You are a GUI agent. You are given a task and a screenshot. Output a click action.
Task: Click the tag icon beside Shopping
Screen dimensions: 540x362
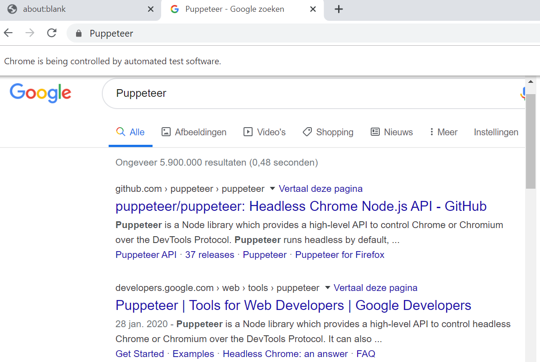click(x=307, y=132)
